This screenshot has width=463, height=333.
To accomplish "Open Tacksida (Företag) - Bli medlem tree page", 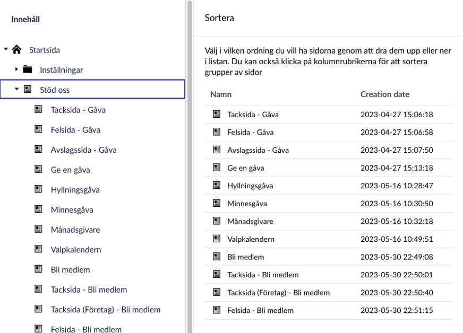I will pos(106,310).
